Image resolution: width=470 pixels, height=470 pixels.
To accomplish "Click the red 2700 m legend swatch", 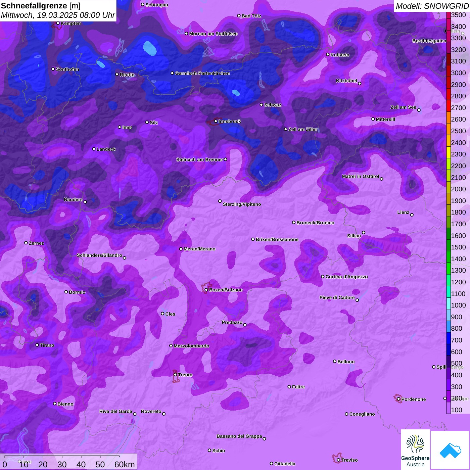I will [x=449, y=105].
